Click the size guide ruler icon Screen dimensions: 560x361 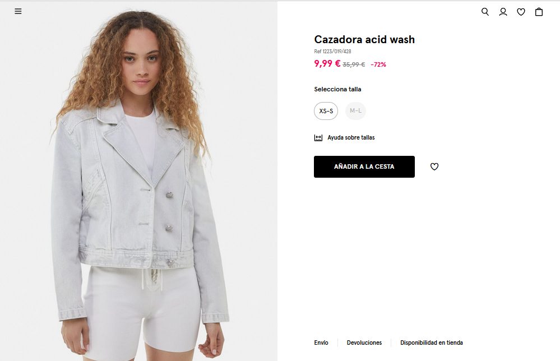tap(318, 138)
